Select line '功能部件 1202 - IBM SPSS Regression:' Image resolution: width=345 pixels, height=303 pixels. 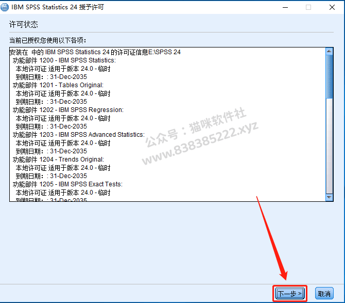click(68, 110)
